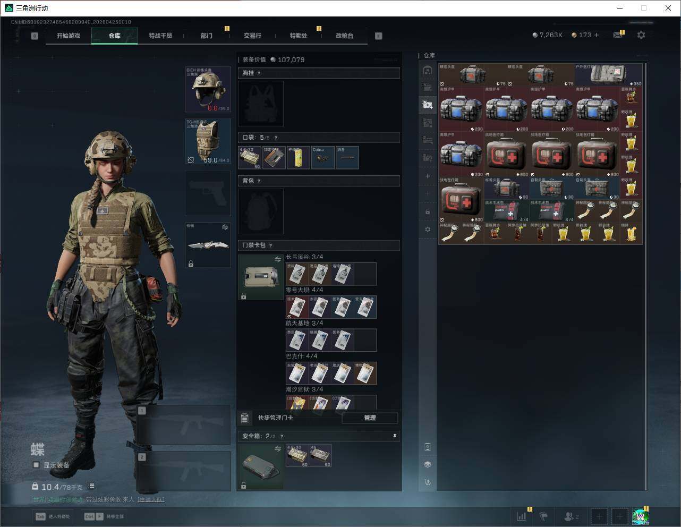
Task: Click the 巴克什: 4/4 keycard label
Action: click(x=302, y=356)
